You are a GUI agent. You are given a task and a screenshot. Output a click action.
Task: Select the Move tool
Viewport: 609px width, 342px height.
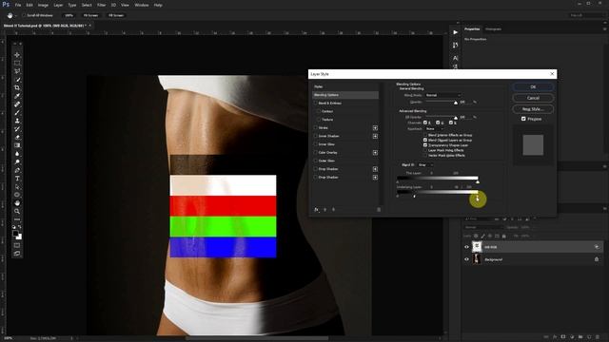coord(17,55)
